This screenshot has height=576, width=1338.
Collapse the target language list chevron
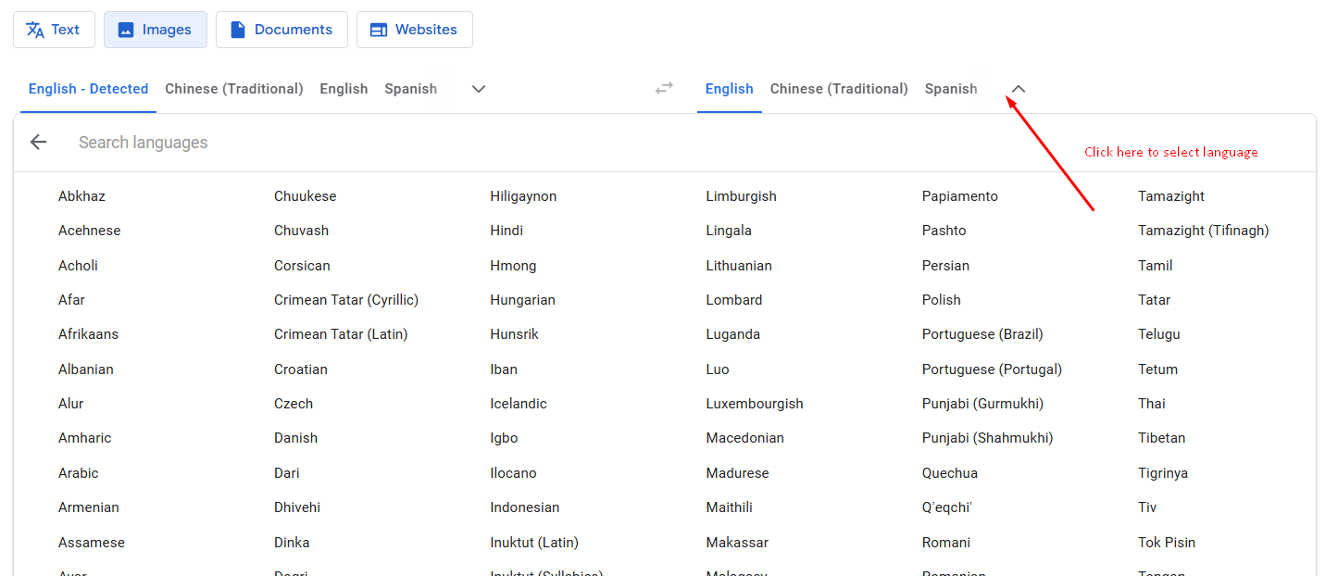1019,89
